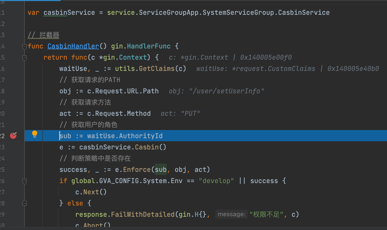Screen dimensions: 387x230
Task: Collapse the CasbinHandler function fold marker
Action: coord(24,46)
